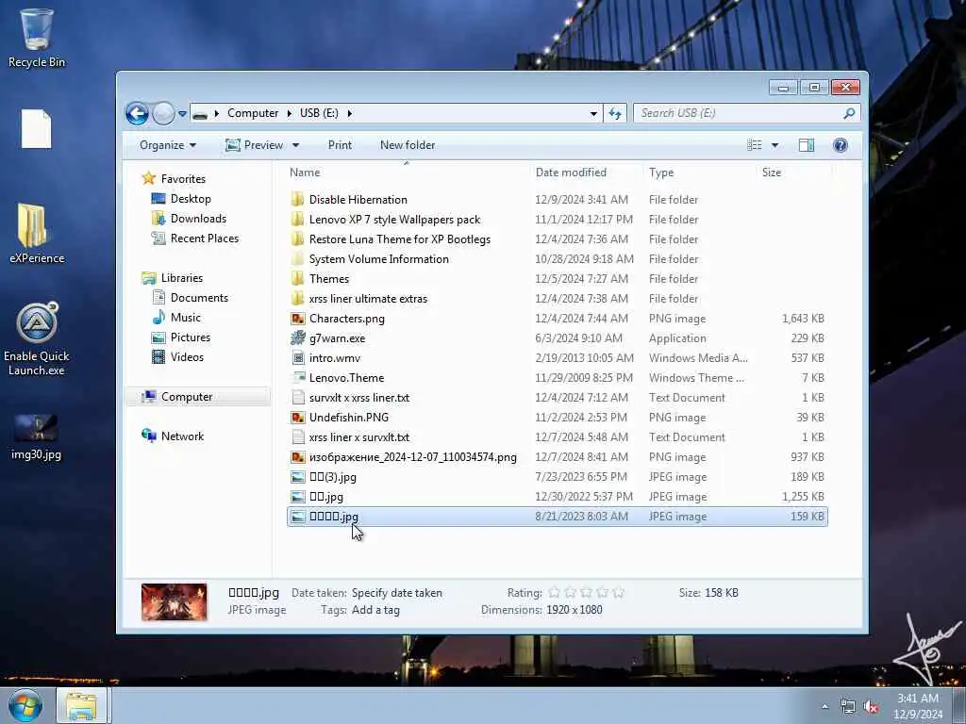966x724 pixels.
Task: Click the muted volume tray icon
Action: [871, 707]
